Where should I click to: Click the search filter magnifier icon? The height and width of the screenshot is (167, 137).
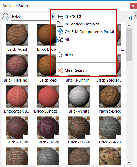5,17
